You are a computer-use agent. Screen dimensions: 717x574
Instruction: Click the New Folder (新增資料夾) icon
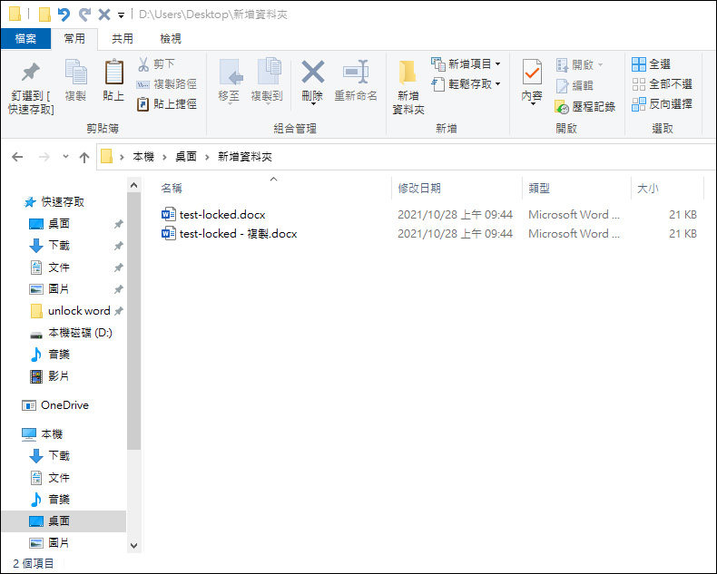[408, 73]
